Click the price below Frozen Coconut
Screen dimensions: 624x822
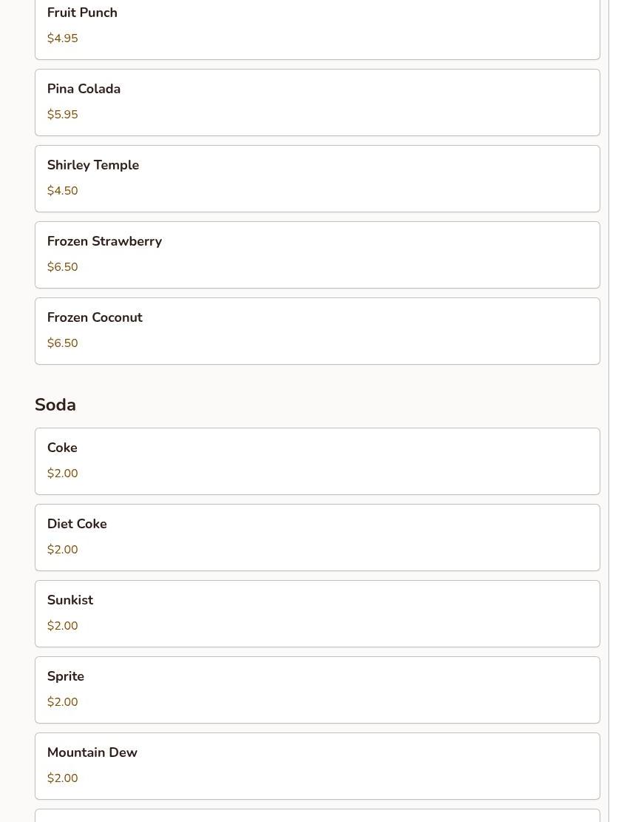pos(62,343)
